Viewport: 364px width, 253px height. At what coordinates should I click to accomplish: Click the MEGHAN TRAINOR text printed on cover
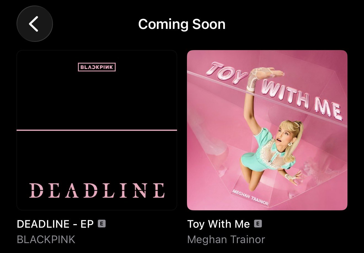250,197
